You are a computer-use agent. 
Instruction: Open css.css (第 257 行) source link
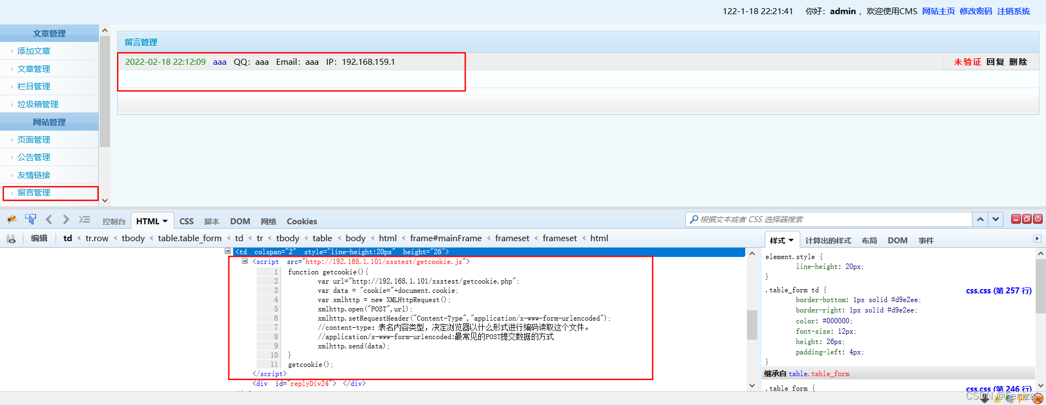999,291
